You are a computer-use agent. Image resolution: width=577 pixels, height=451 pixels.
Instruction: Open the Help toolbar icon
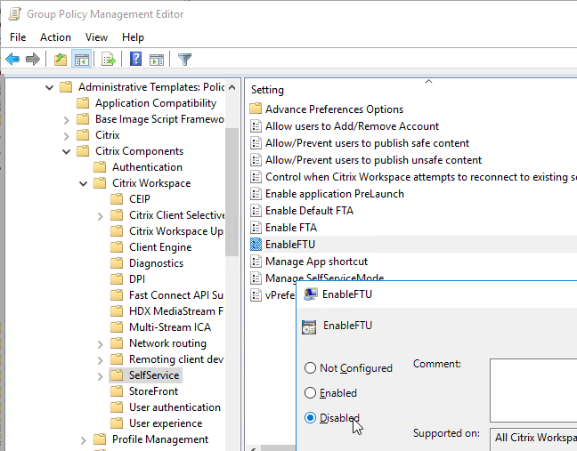135,59
